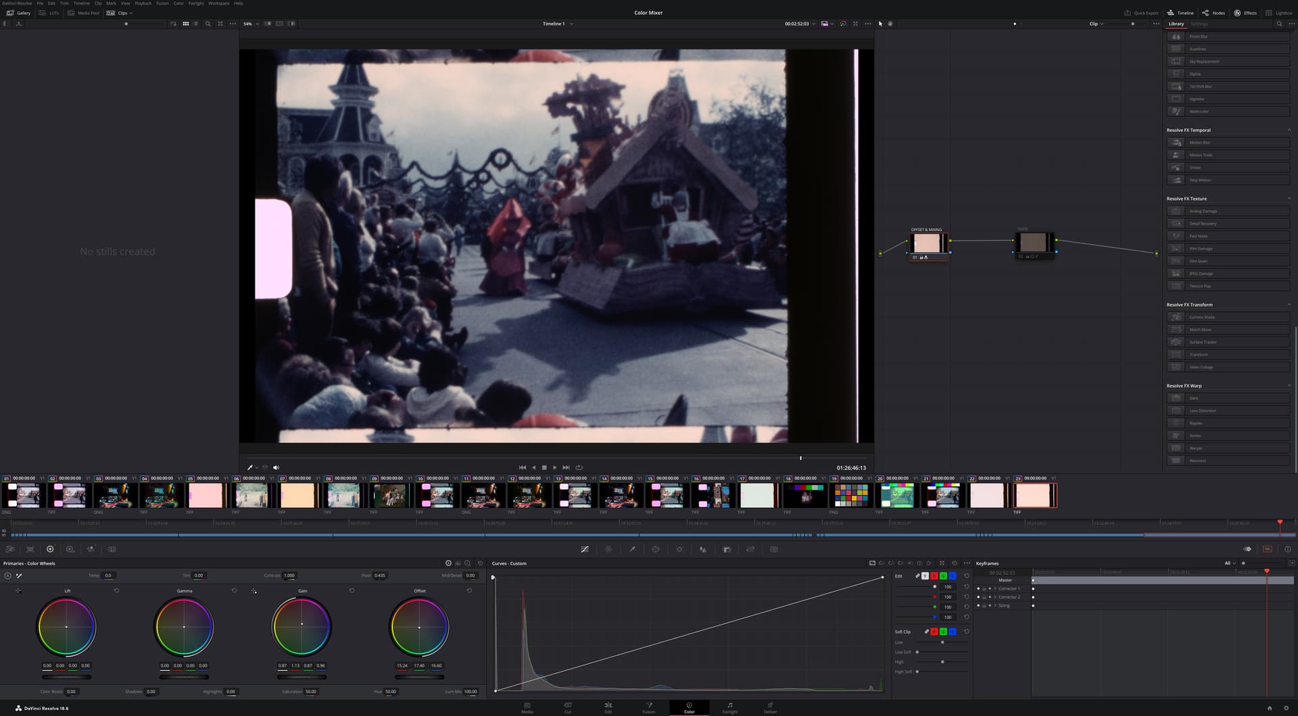Toggle Corrector 1 keyframe enable dot

(x=978, y=588)
